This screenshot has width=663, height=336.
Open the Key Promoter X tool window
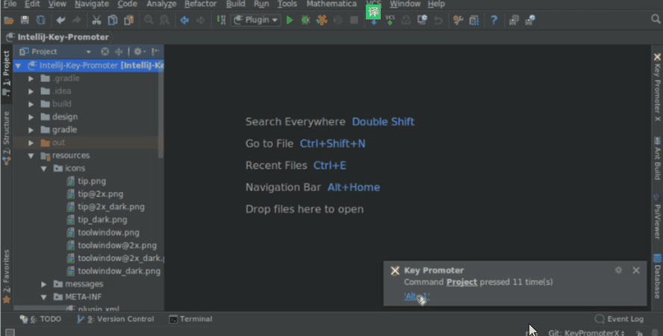(657, 87)
